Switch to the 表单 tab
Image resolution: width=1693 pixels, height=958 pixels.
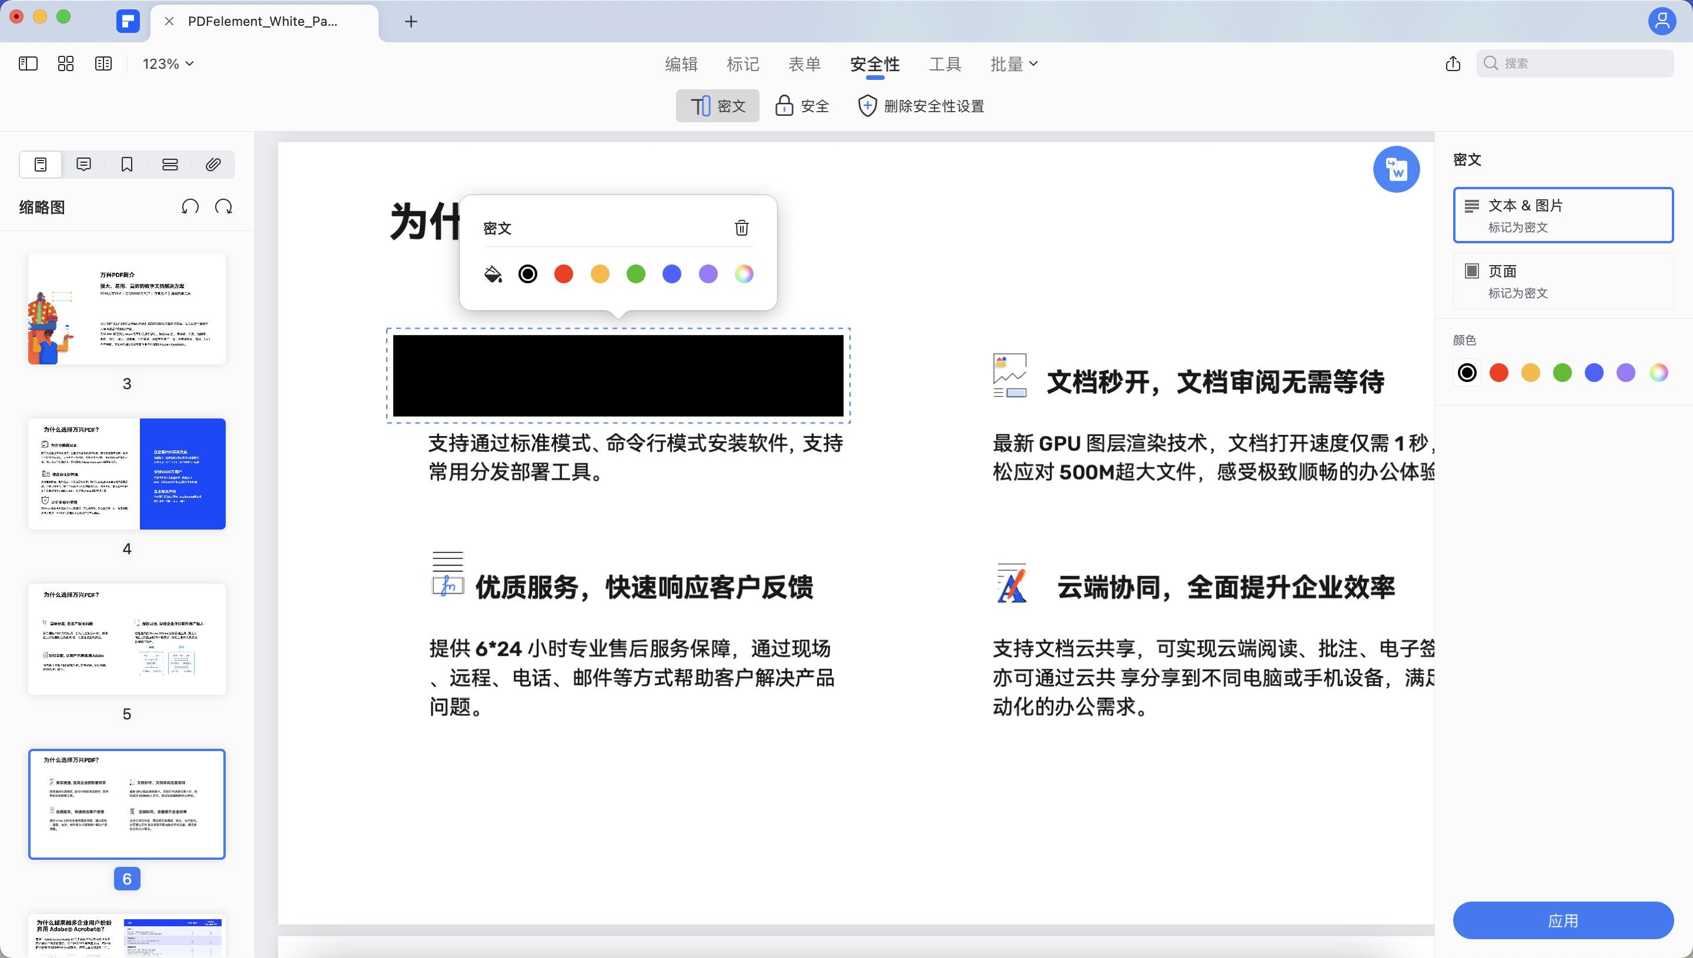coord(805,64)
